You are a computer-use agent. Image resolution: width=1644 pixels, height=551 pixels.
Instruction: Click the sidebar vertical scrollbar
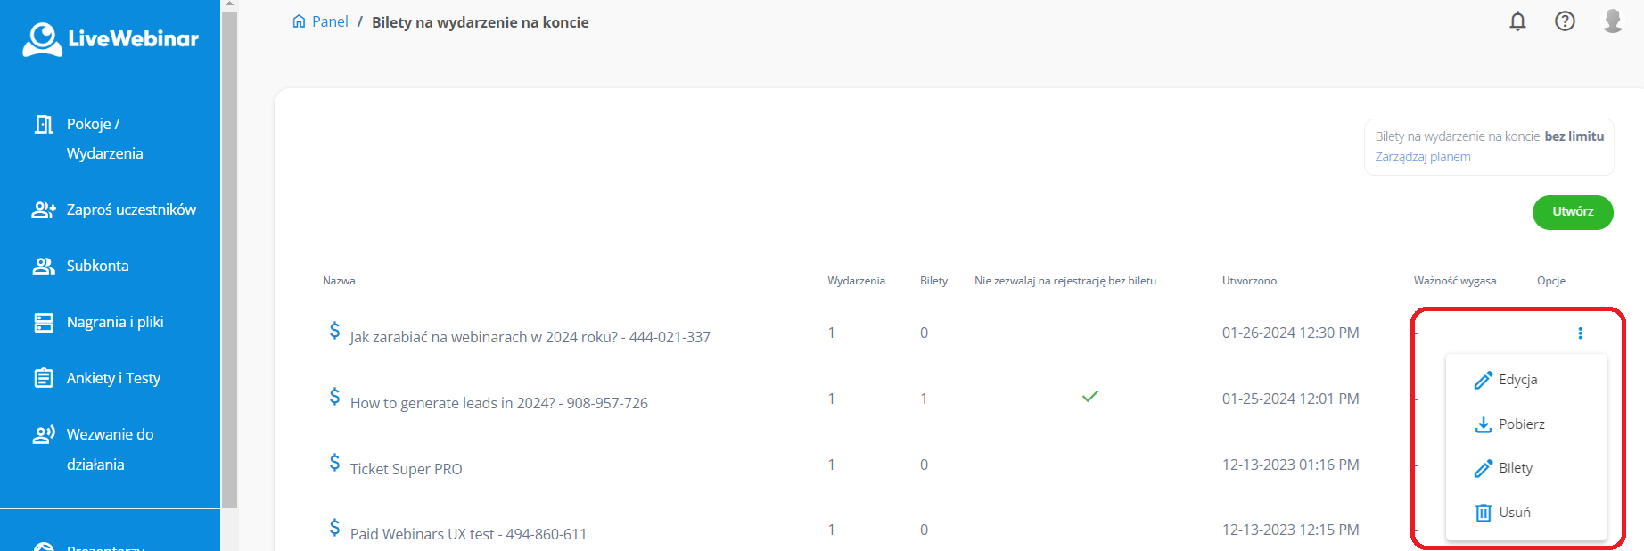point(229,259)
